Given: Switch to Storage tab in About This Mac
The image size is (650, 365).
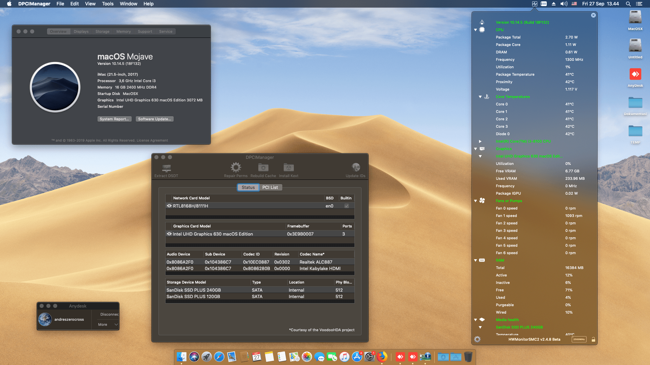Looking at the screenshot, I should (x=102, y=31).
